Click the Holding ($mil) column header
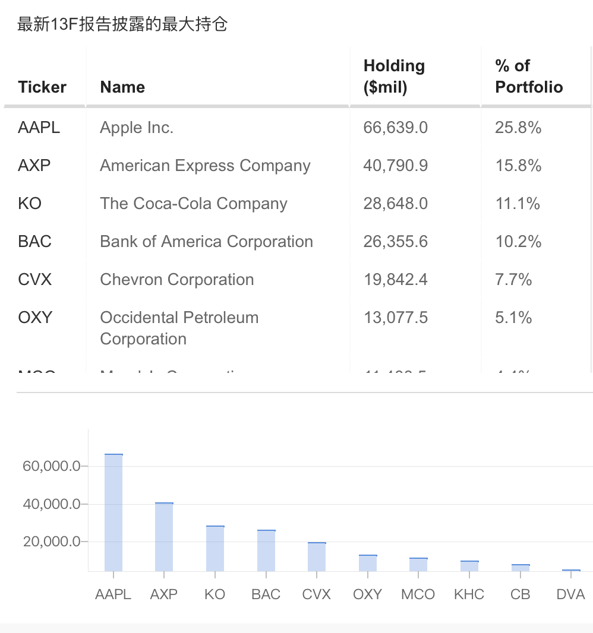Screen dimensions: 593x633 click(394, 77)
